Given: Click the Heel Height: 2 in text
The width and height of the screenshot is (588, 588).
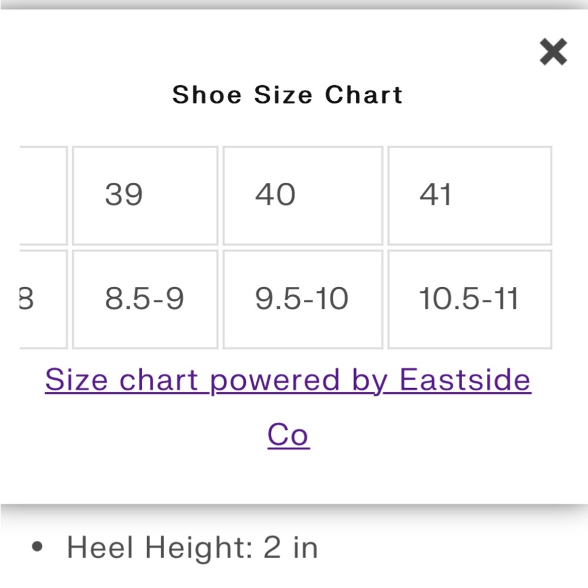Looking at the screenshot, I should coord(192,547).
